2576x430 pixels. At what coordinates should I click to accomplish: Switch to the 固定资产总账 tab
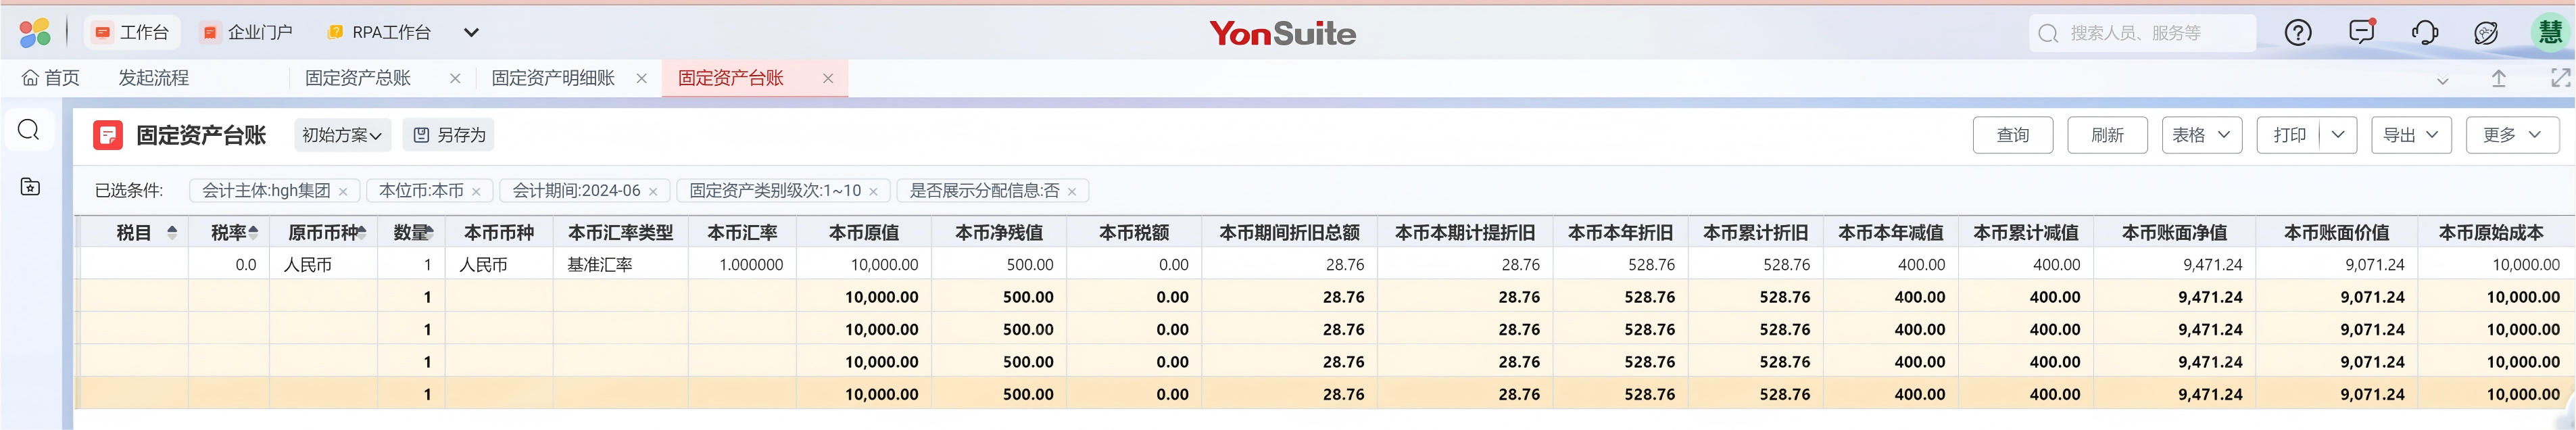[358, 78]
